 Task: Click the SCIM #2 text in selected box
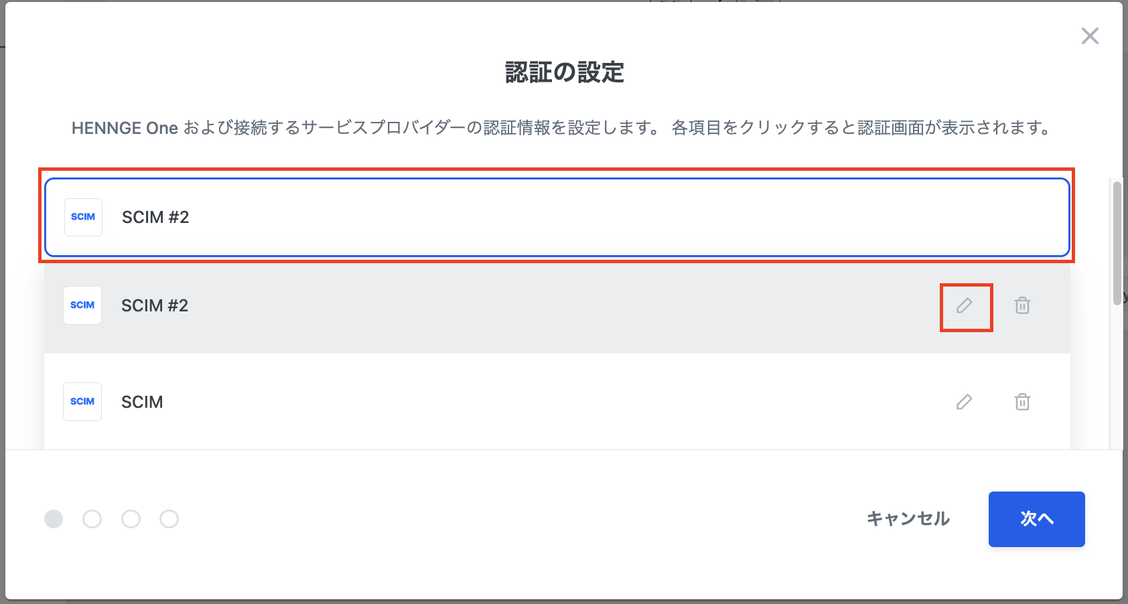(155, 218)
